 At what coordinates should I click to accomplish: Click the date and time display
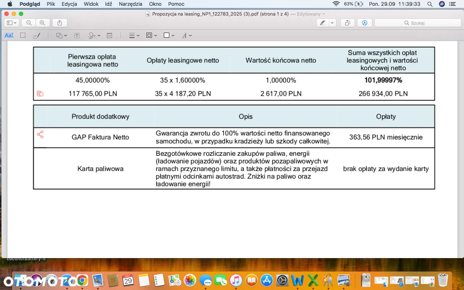point(395,4)
